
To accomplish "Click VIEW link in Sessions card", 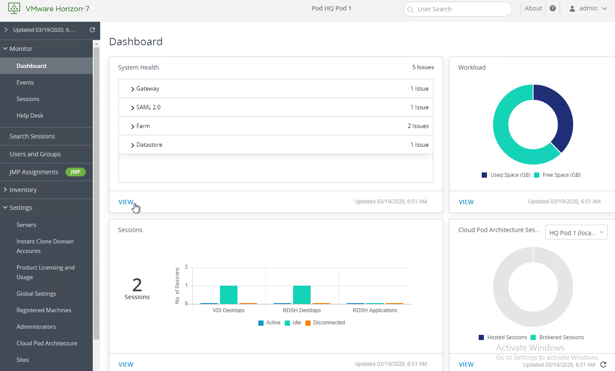I will tap(126, 364).
